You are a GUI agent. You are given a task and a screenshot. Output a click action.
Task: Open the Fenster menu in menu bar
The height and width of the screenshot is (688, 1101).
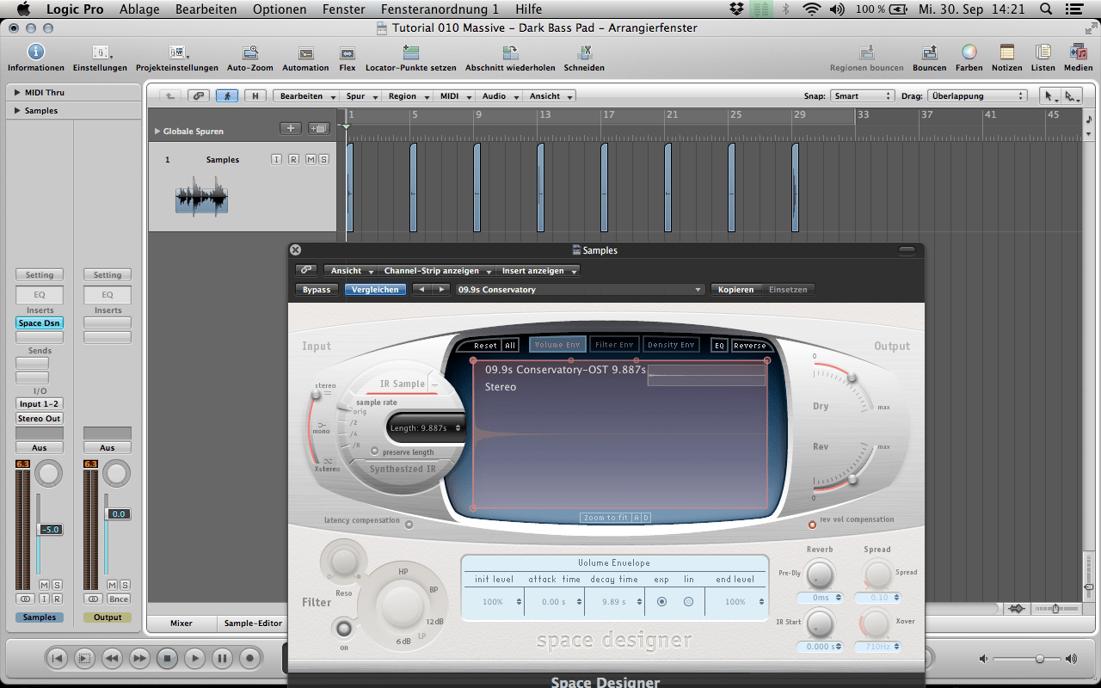pyautogui.click(x=343, y=9)
